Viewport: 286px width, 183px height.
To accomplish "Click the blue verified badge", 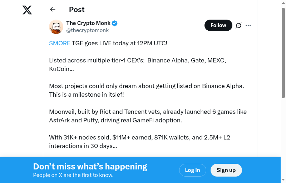I will tap(115, 23).
